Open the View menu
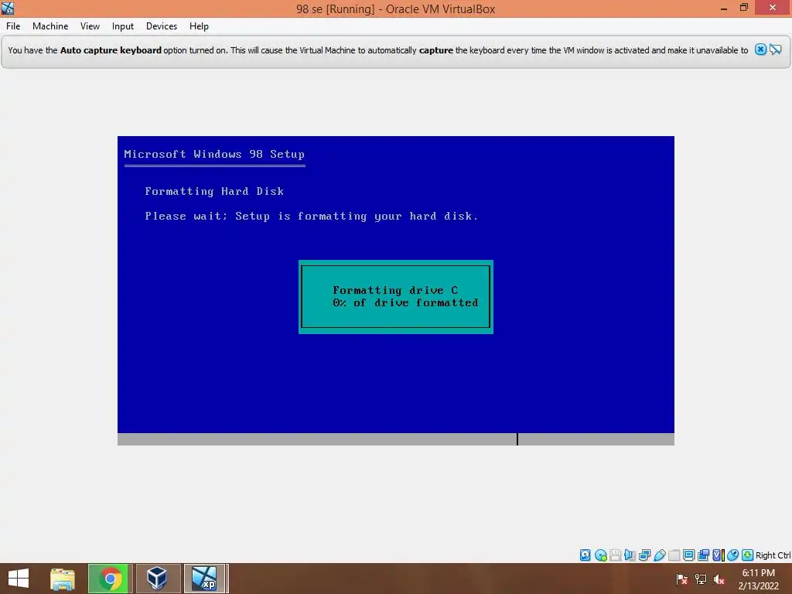Screen dimensions: 792x594 [90, 26]
